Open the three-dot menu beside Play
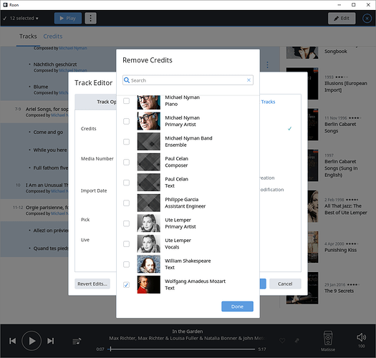Screen dimensions: 376x358 91,18
